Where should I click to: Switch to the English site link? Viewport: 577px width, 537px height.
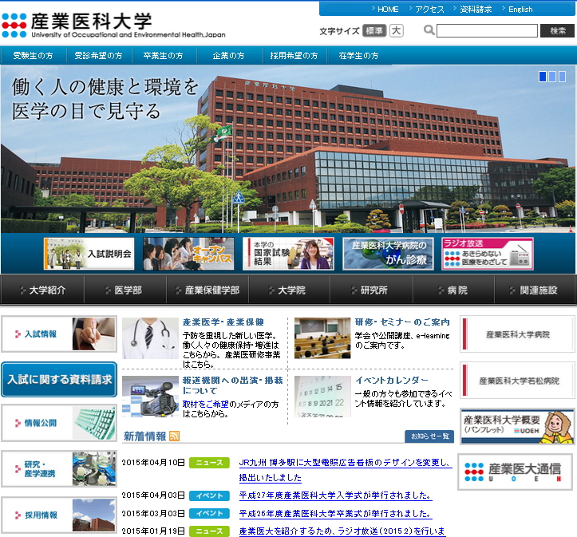[x=520, y=10]
